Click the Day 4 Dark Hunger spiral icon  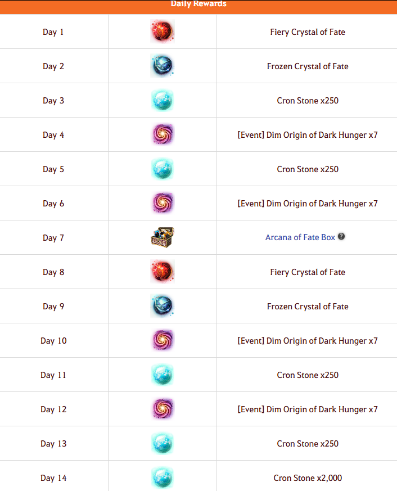click(162, 134)
